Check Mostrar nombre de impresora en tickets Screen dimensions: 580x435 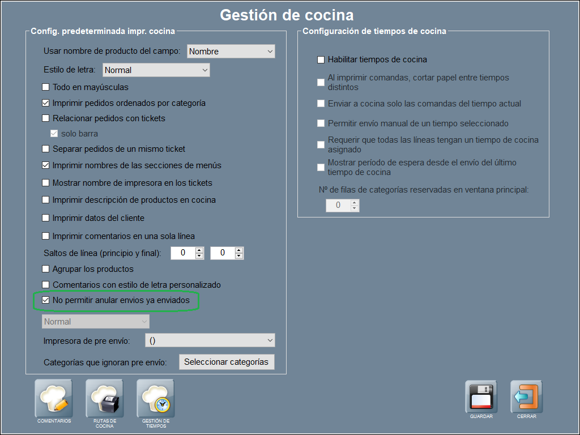[46, 183]
